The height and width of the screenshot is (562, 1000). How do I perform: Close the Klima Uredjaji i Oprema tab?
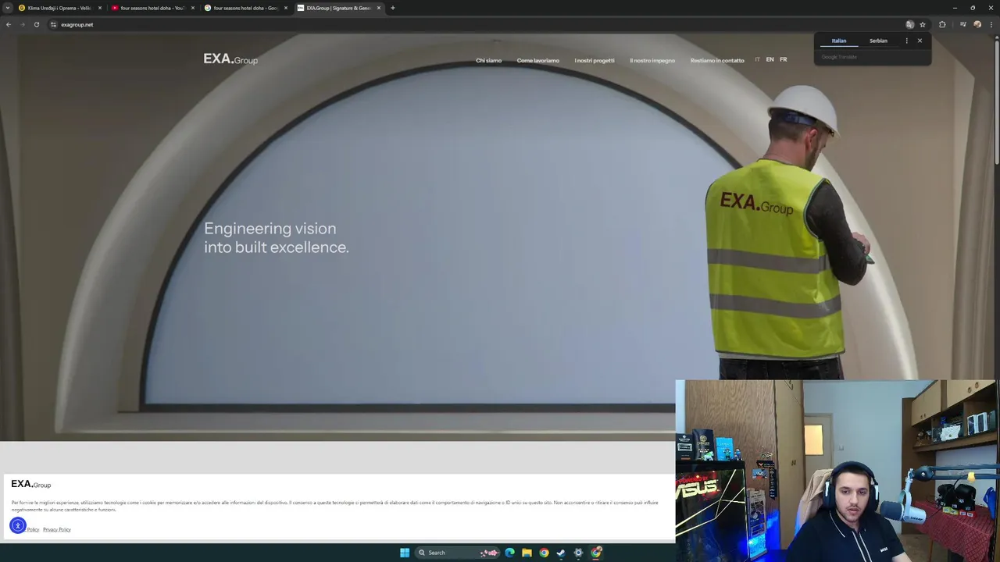coord(100,8)
